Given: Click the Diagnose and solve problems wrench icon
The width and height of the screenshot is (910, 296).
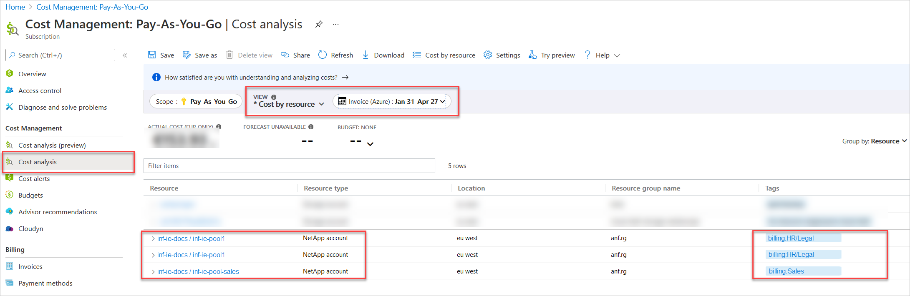Looking at the screenshot, I should pos(10,107).
